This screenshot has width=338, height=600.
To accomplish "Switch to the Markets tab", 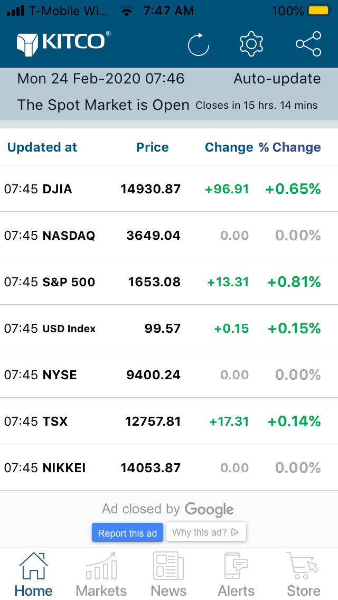I will click(x=101, y=574).
